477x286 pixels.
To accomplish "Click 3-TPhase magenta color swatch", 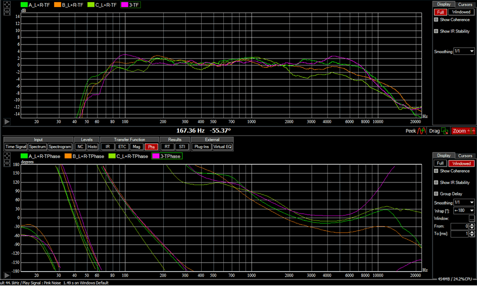I will pyautogui.click(x=156, y=156).
